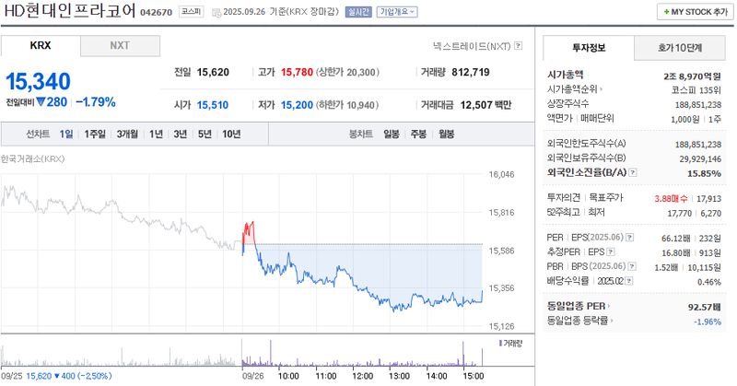This screenshot has width=737, height=386.
Task: Click the 13:00 time axis label
Action: tap(399, 376)
